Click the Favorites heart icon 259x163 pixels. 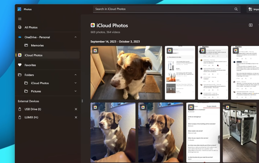click(x=20, y=65)
